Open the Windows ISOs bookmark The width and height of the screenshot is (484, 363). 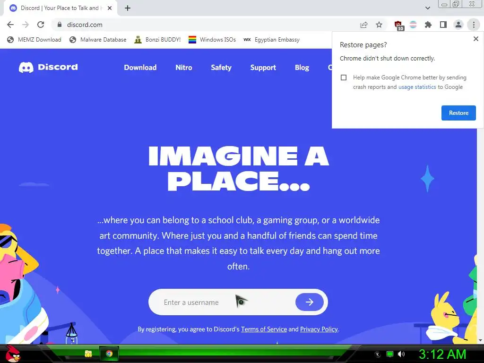[212, 40]
